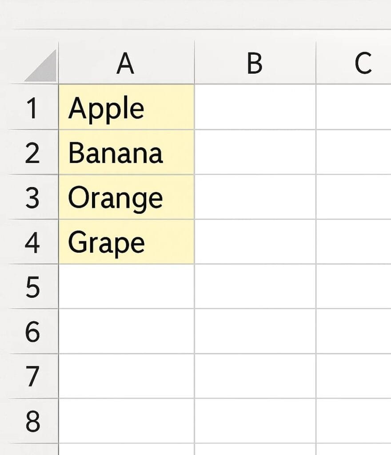Viewport: 391px width, 455px height.
Task: Select column B header
Action: coord(255,63)
